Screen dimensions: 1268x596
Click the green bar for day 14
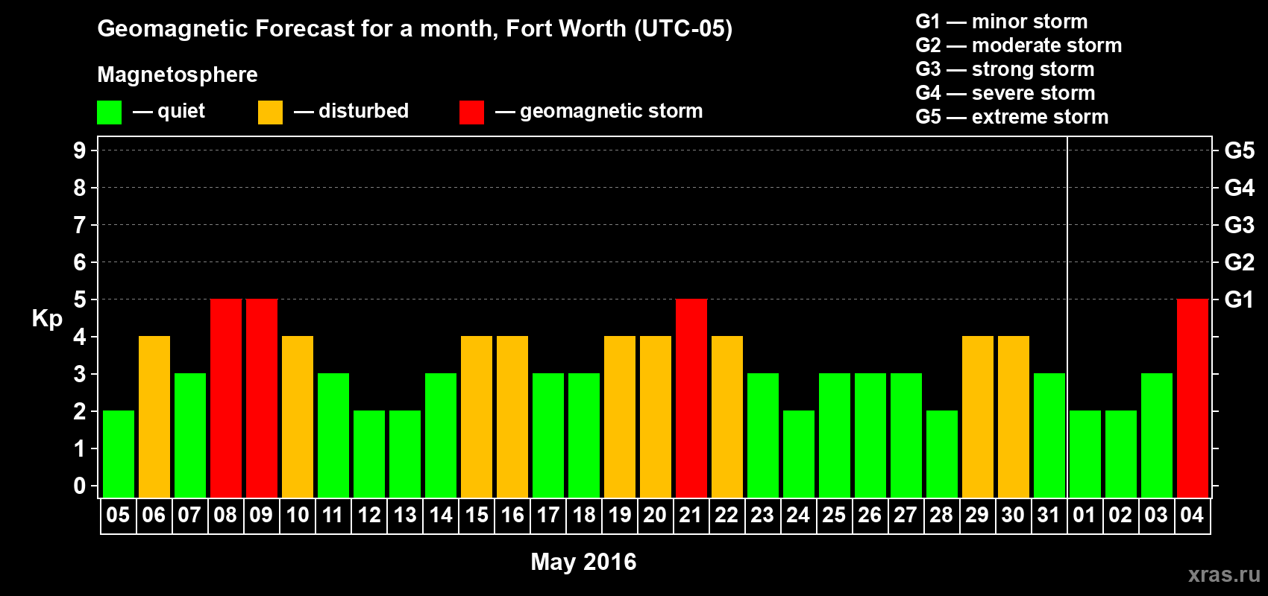[x=441, y=435]
